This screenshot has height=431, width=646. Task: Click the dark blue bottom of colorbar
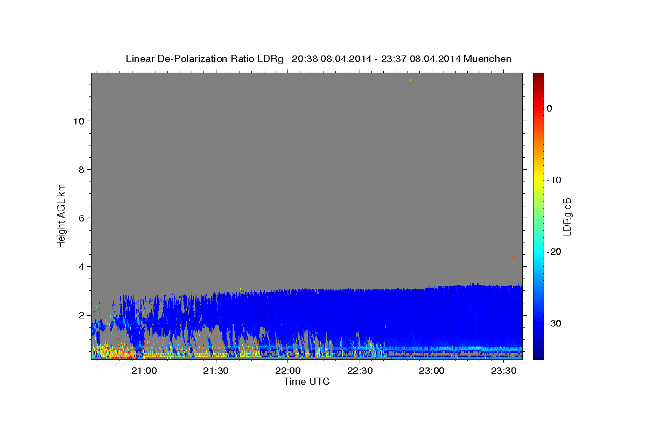[538, 354]
